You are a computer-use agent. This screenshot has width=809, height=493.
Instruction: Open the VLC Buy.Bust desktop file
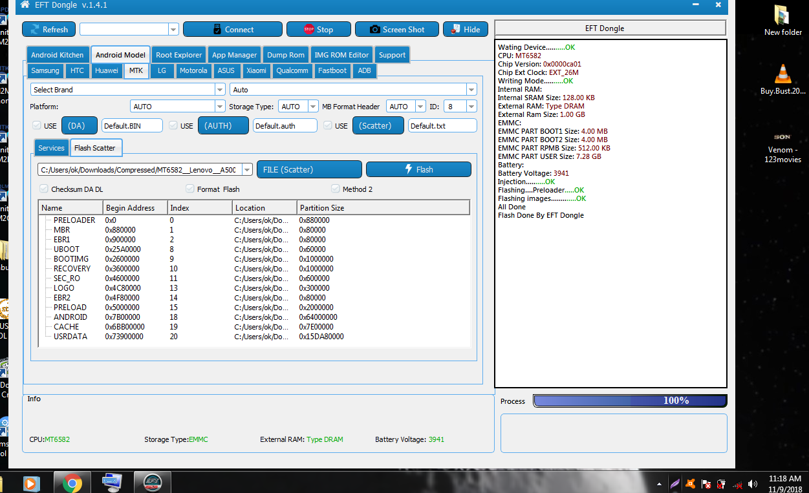click(782, 79)
